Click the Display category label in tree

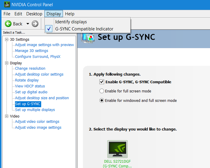[x=16, y=63]
